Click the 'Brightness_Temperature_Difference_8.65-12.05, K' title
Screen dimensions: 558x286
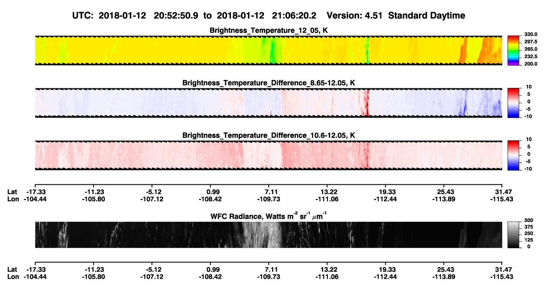pyautogui.click(x=269, y=83)
